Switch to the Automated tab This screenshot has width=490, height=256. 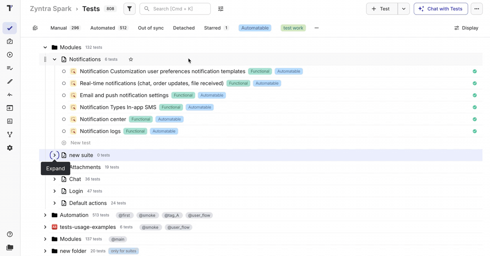click(103, 28)
